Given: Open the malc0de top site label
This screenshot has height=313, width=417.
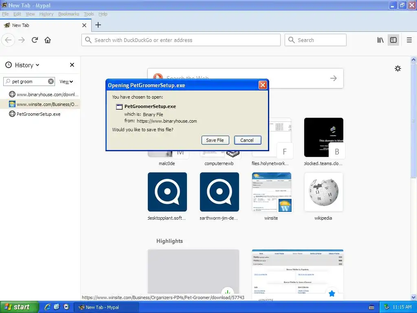Looking at the screenshot, I should 167,163.
